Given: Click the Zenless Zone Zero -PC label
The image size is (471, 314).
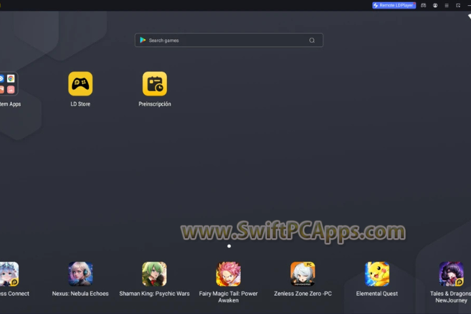Looking at the screenshot, I should [303, 294].
